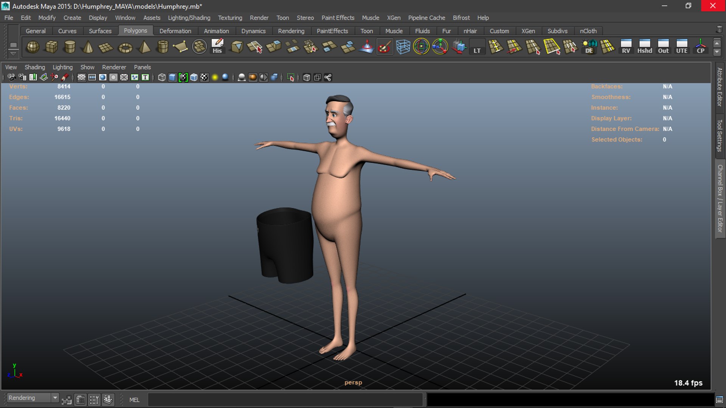Open the Hshd hypershade shelf icon
726x408 pixels.
pyautogui.click(x=645, y=47)
